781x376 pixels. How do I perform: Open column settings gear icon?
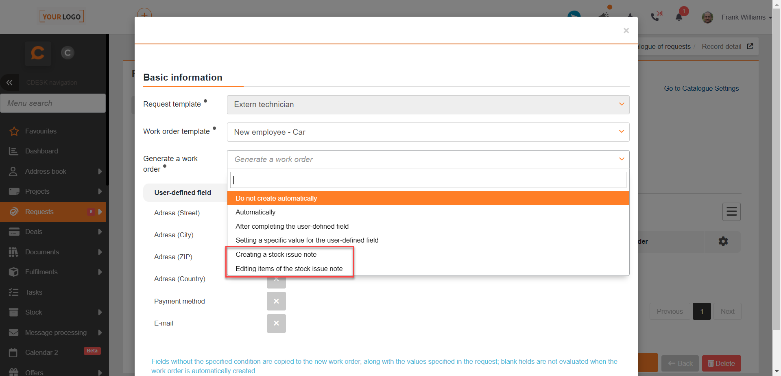(723, 241)
